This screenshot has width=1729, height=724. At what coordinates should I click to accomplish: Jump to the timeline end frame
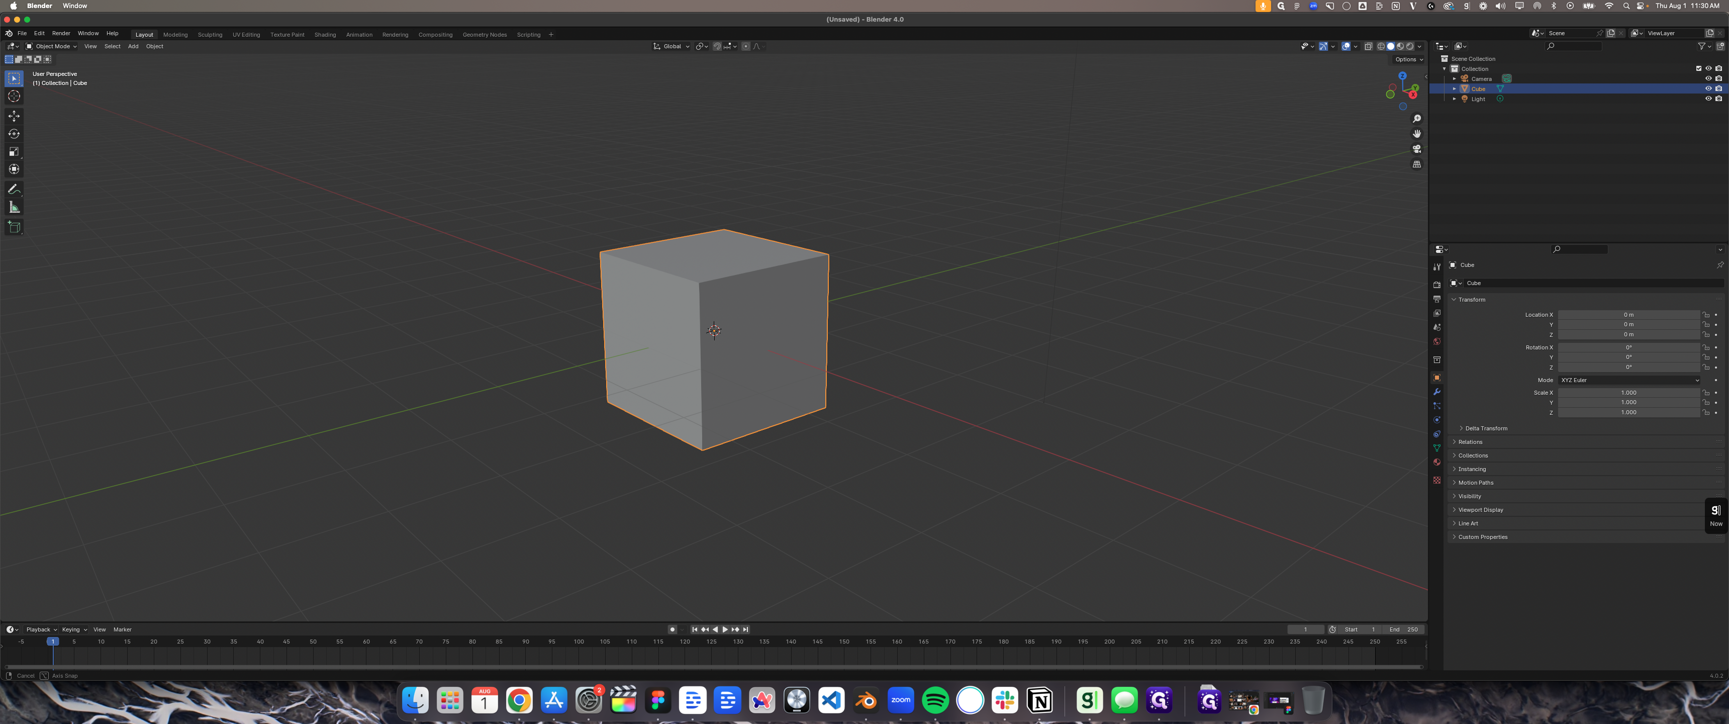pos(746,630)
